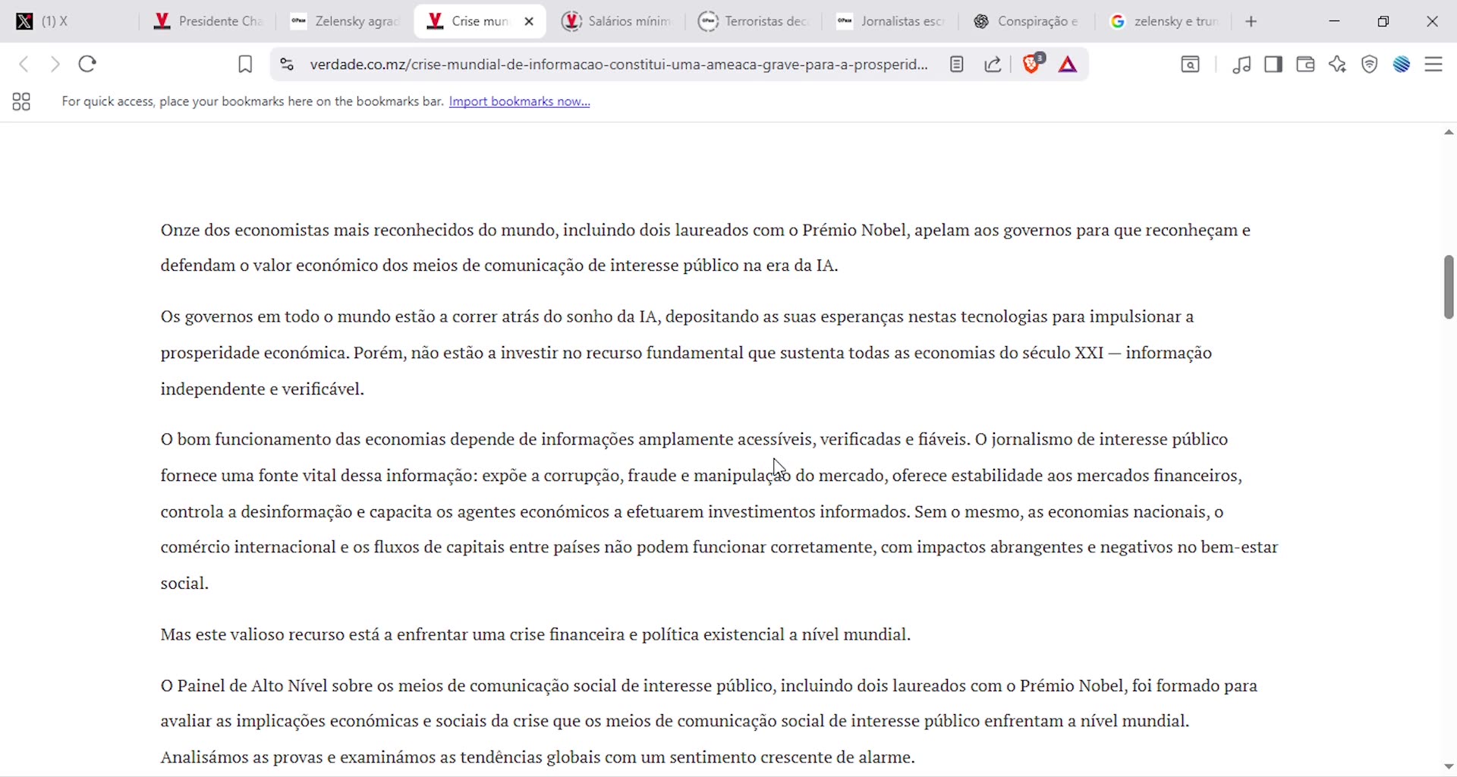Viewport: 1457px width, 777px height.
Task: Click the boxed magnifier icon left of music note
Action: pyautogui.click(x=1191, y=65)
